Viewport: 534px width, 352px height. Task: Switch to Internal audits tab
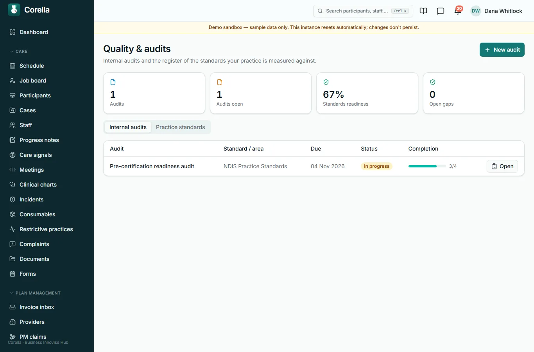click(x=128, y=127)
